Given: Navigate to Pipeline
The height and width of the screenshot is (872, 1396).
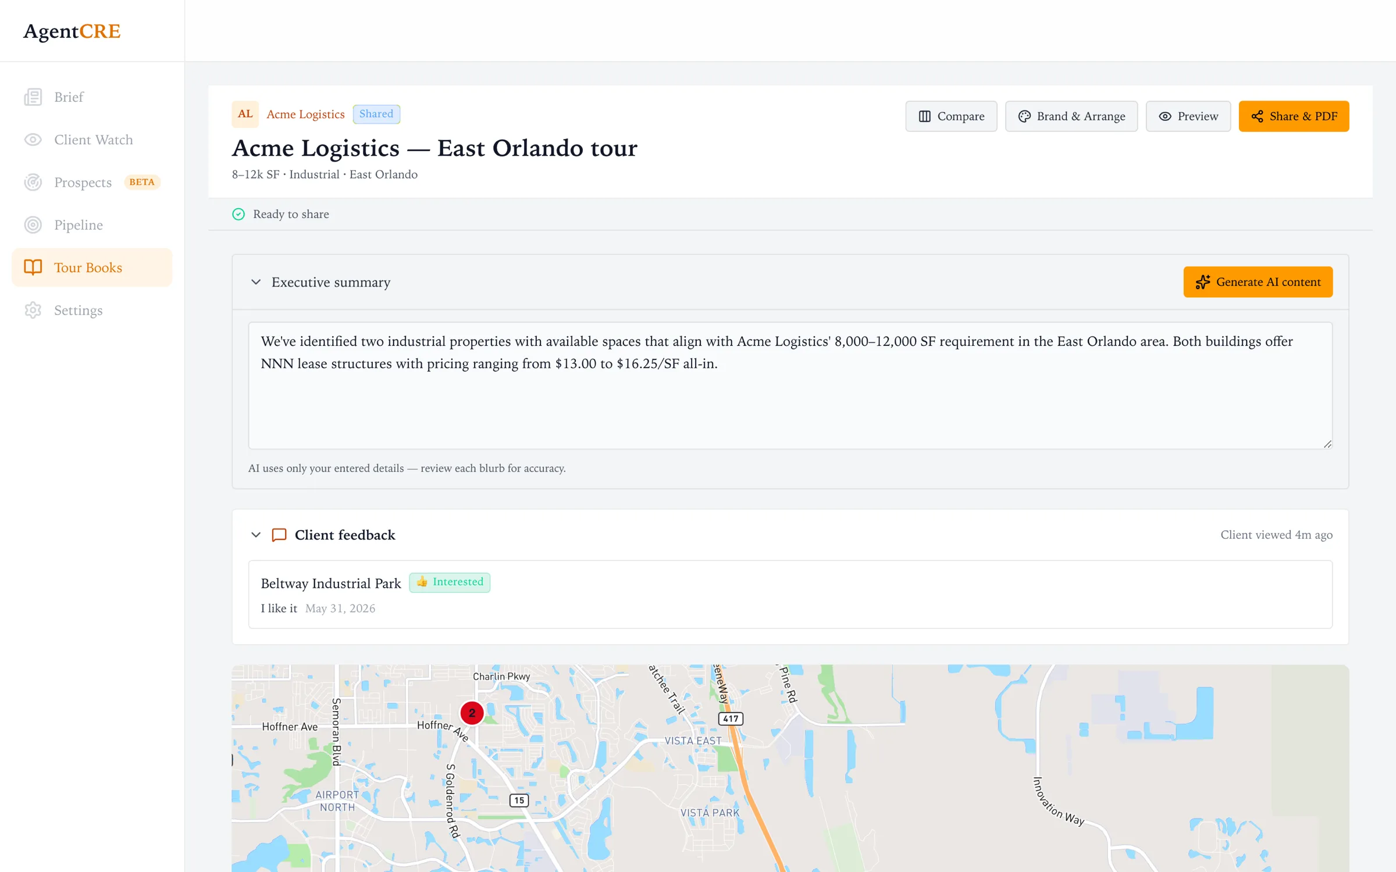Looking at the screenshot, I should (x=92, y=225).
